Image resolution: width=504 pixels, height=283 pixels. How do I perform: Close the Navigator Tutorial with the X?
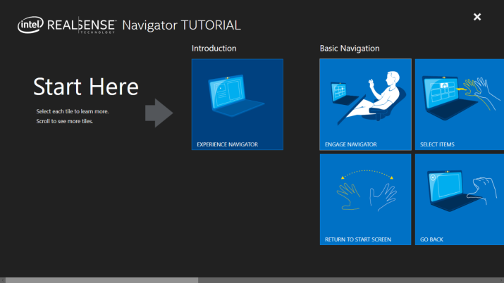tap(477, 17)
